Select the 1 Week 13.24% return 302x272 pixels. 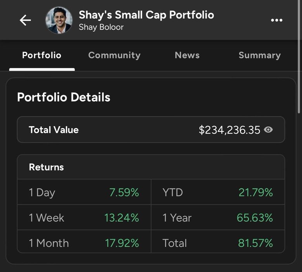point(84,217)
